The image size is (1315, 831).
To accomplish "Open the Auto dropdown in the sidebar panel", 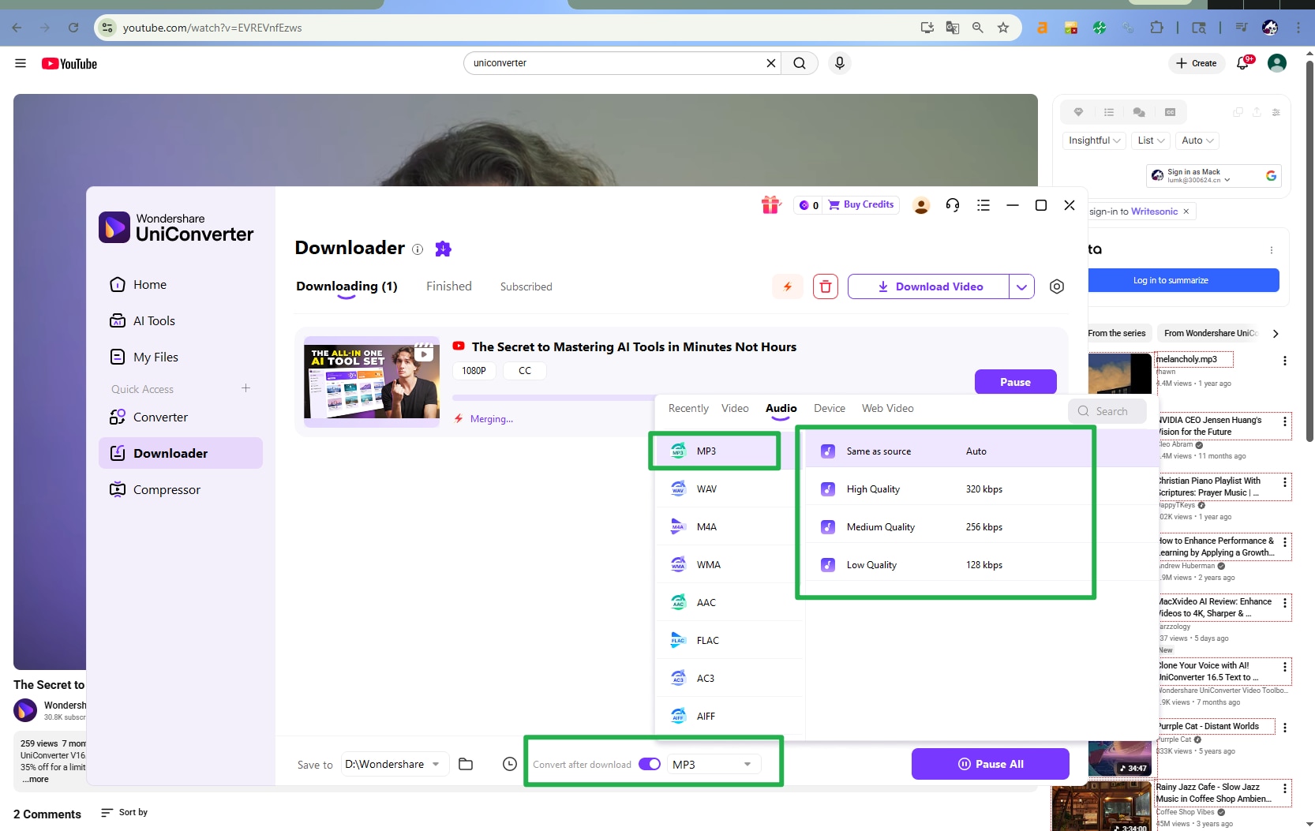I will 1197,140.
